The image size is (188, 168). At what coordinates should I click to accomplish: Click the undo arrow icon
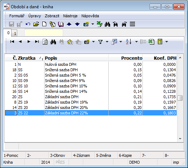28,24
